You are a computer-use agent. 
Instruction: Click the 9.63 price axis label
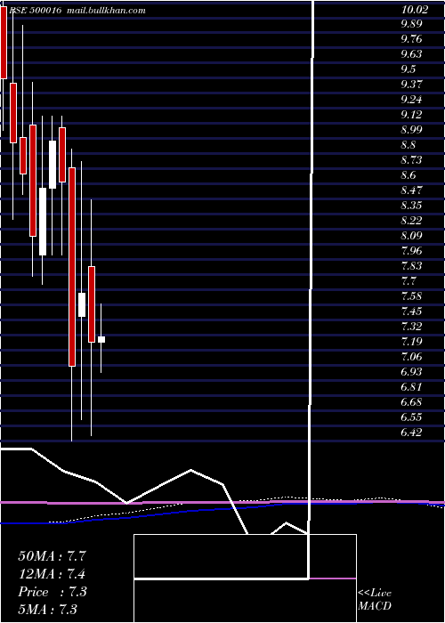pos(411,54)
